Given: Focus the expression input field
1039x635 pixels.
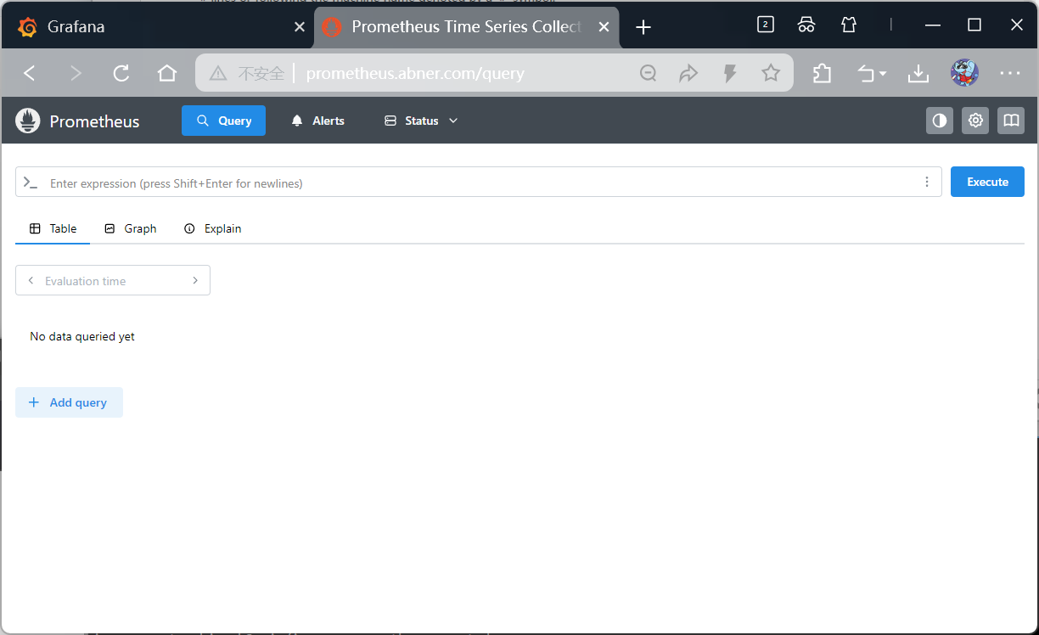Looking at the screenshot, I should [479, 182].
